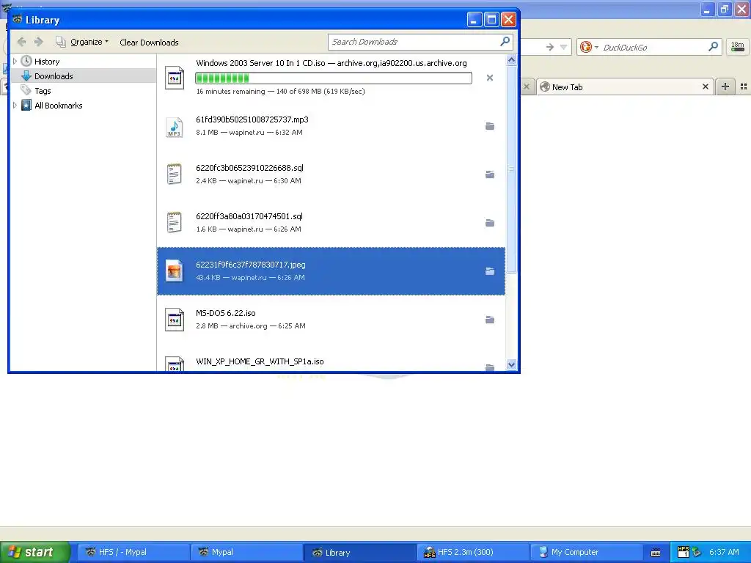Click the Go arrow in browser address bar

pyautogui.click(x=550, y=47)
